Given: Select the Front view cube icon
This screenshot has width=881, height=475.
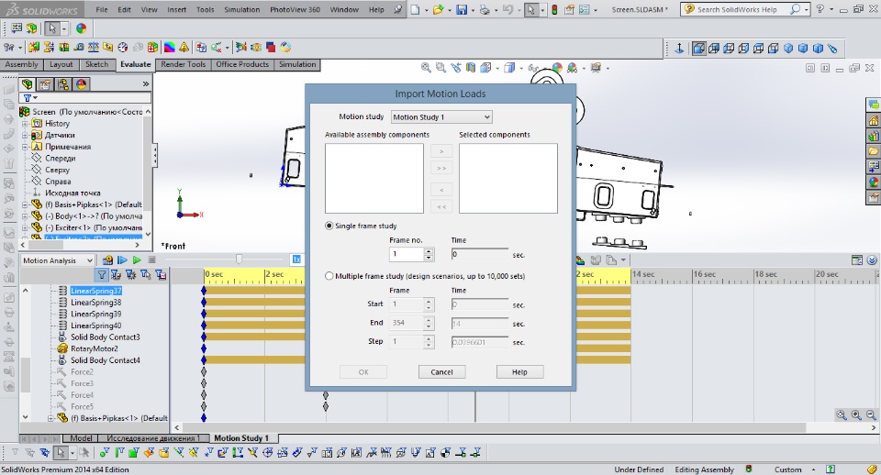Looking at the screenshot, I should pos(698,49).
